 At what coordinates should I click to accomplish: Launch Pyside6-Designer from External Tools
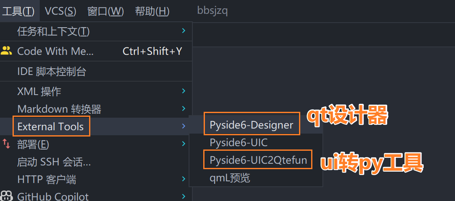[x=251, y=125]
